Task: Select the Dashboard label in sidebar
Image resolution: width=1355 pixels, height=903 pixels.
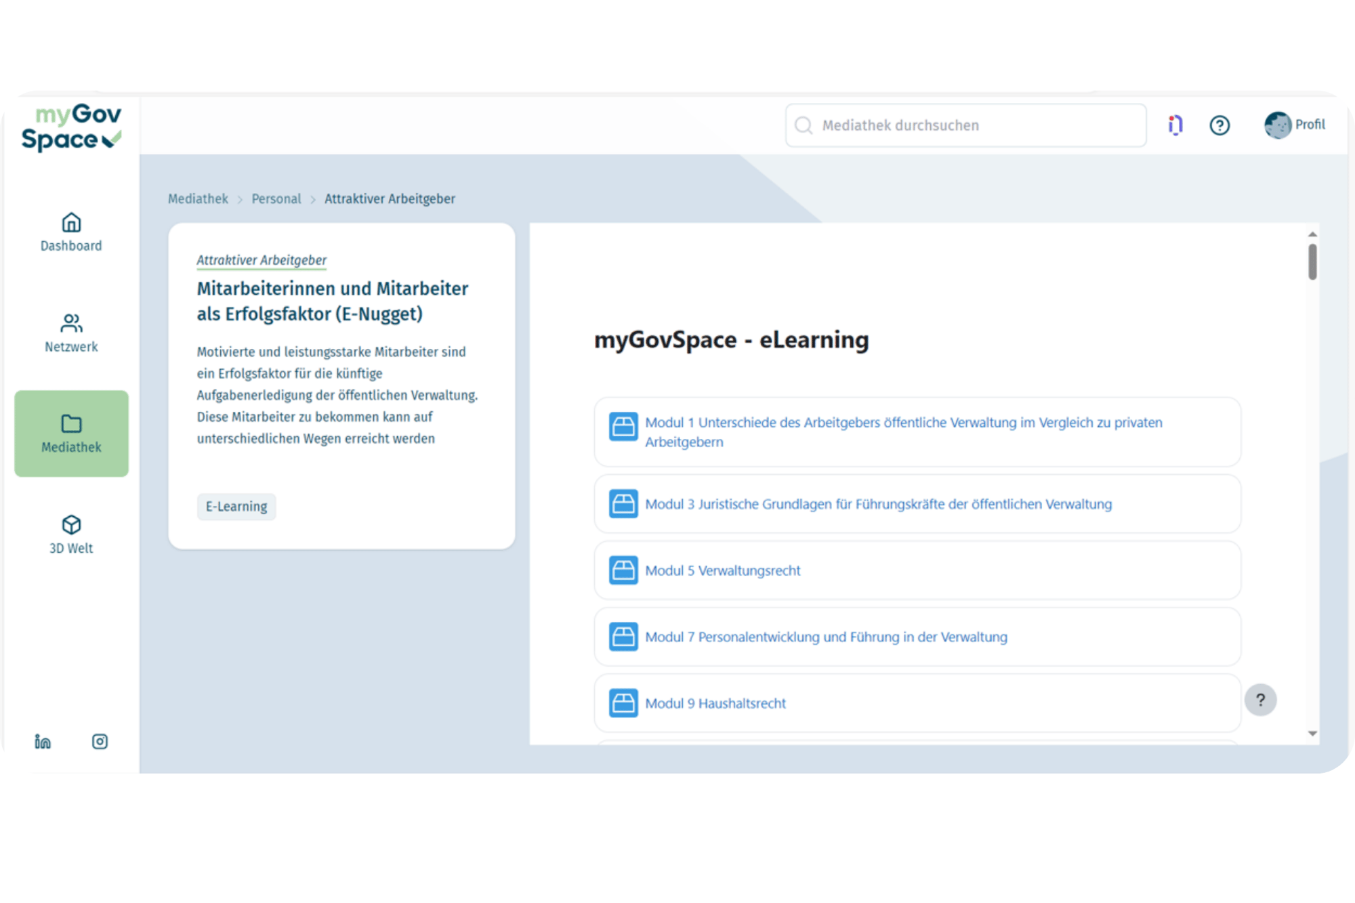Action: pos(71,246)
